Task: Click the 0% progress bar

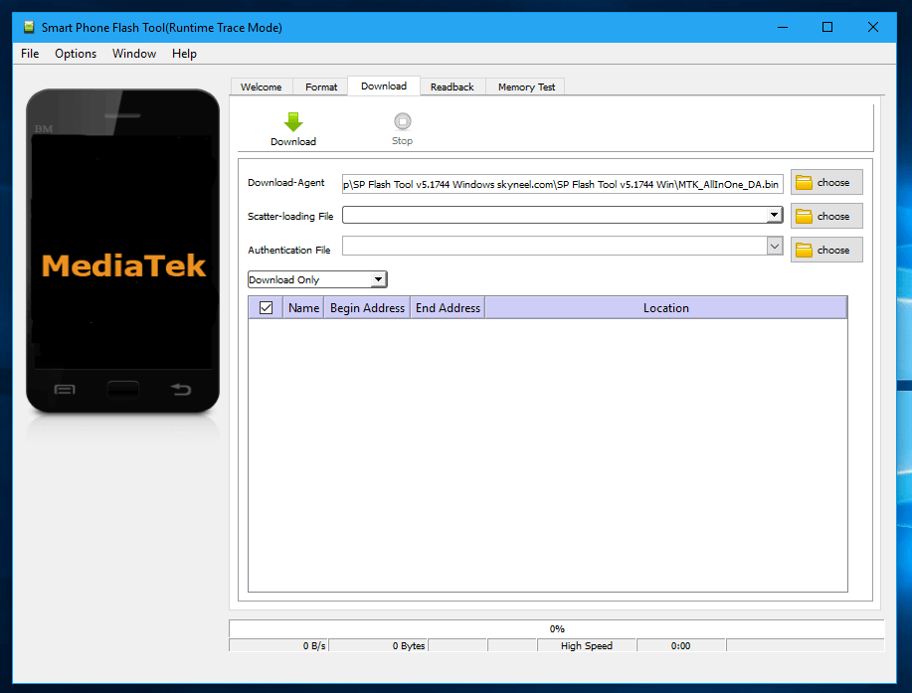Action: coord(557,628)
